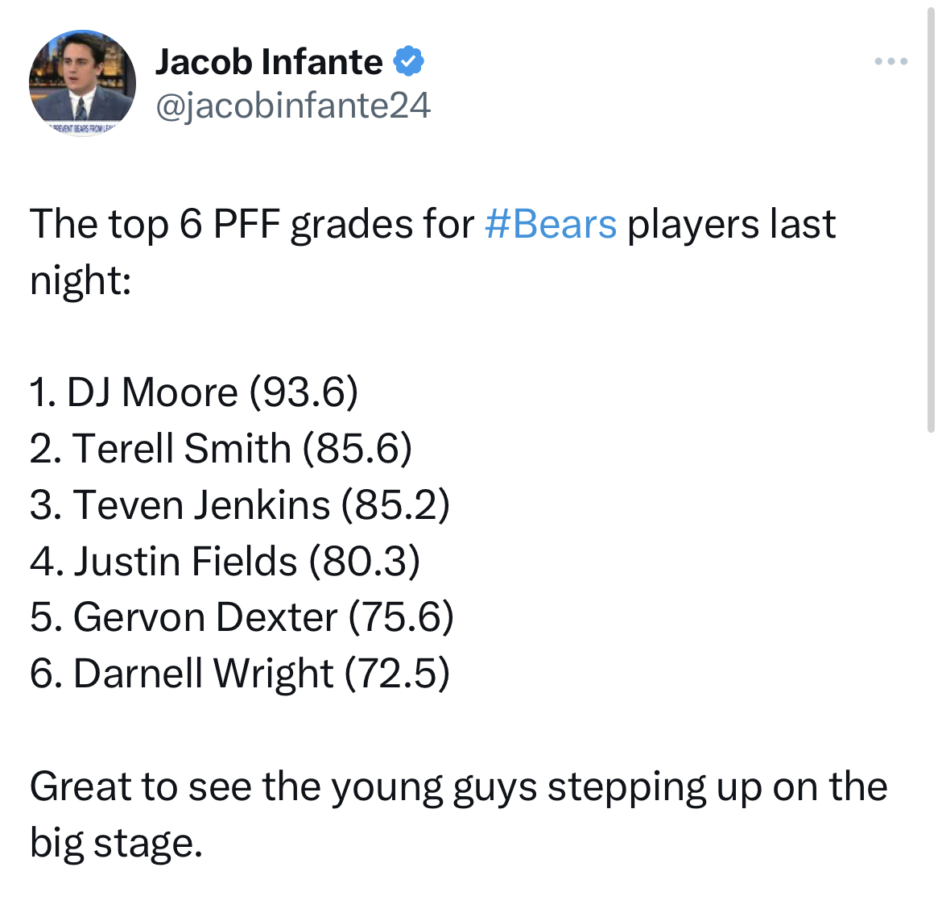Open the three-dot more options menu
Screen dimensions: 942x917
point(891,61)
